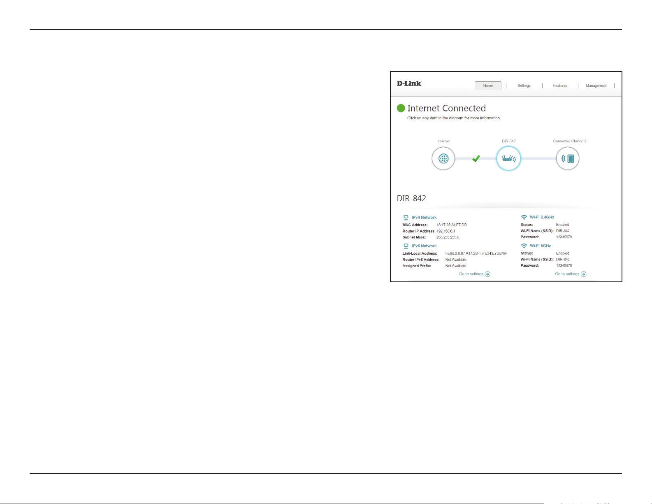Click Enabled status under Wi-Fi 2.4GHz
This screenshot has height=504, width=652.
[562, 225]
